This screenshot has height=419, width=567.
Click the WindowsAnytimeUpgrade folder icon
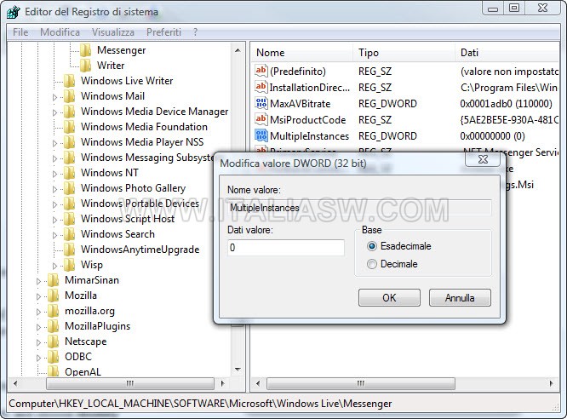(69, 250)
